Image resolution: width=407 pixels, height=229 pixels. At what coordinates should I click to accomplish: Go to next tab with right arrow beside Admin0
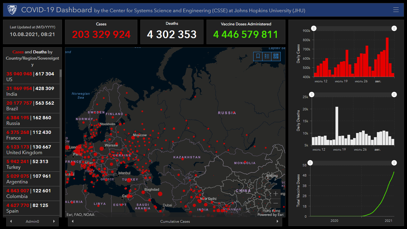pos(54,222)
